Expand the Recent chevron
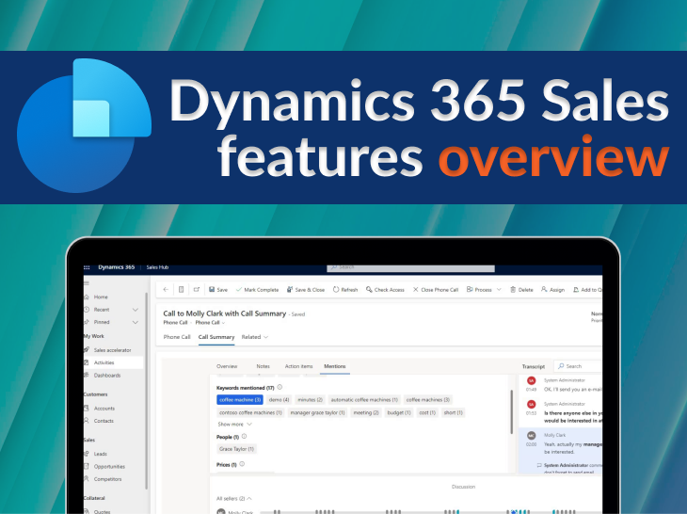This screenshot has width=687, height=514. point(136,310)
